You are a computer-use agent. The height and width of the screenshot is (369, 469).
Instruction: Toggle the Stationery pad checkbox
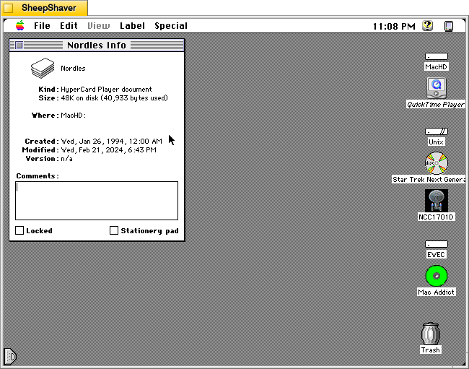click(114, 230)
